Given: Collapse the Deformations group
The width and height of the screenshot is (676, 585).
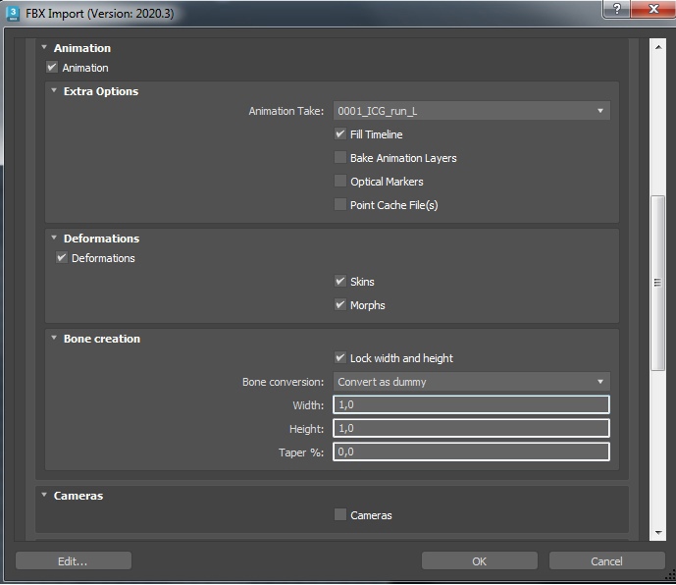Looking at the screenshot, I should click(x=54, y=238).
